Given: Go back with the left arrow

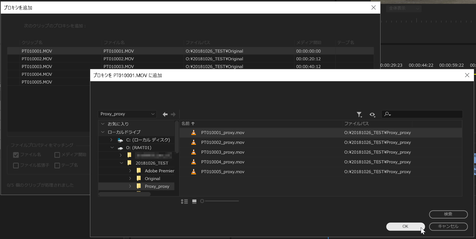Looking at the screenshot, I should 165,114.
